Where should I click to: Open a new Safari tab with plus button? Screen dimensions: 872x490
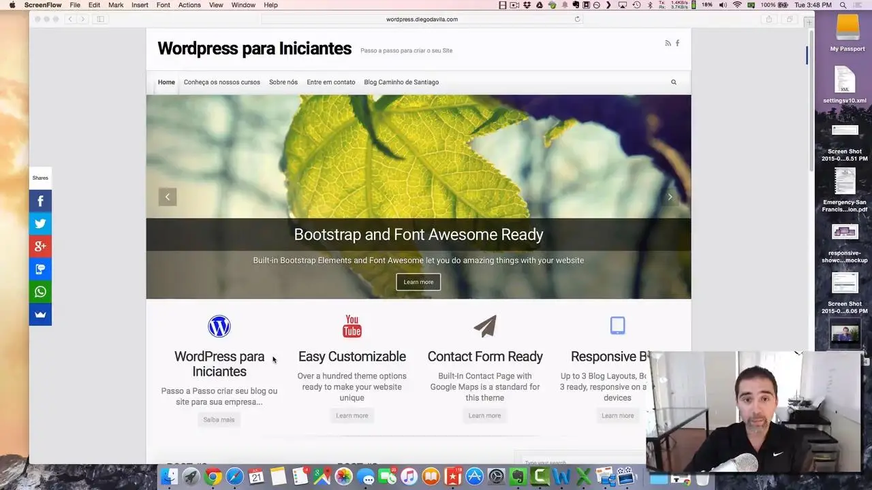click(809, 22)
